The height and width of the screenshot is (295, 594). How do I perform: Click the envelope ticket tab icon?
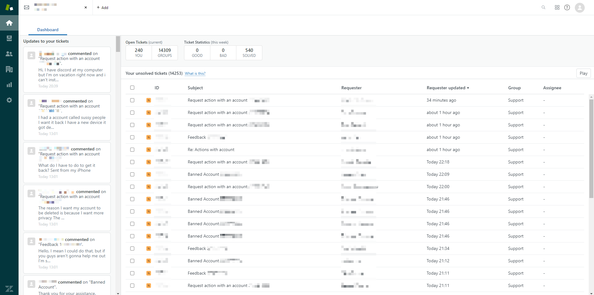pyautogui.click(x=27, y=7)
